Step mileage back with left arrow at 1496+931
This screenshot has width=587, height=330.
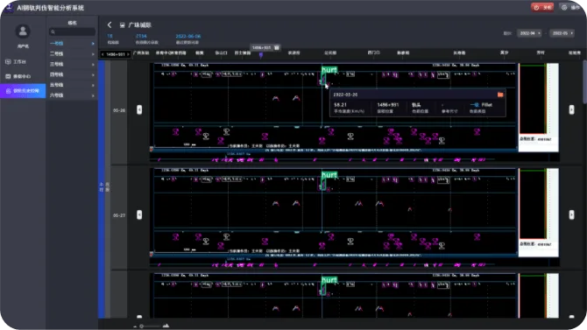pos(103,54)
